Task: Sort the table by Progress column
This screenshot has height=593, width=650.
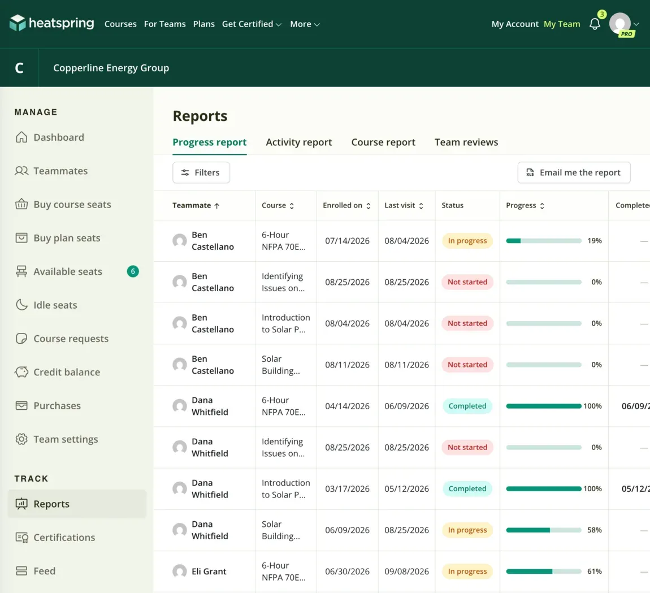Action: coord(525,205)
